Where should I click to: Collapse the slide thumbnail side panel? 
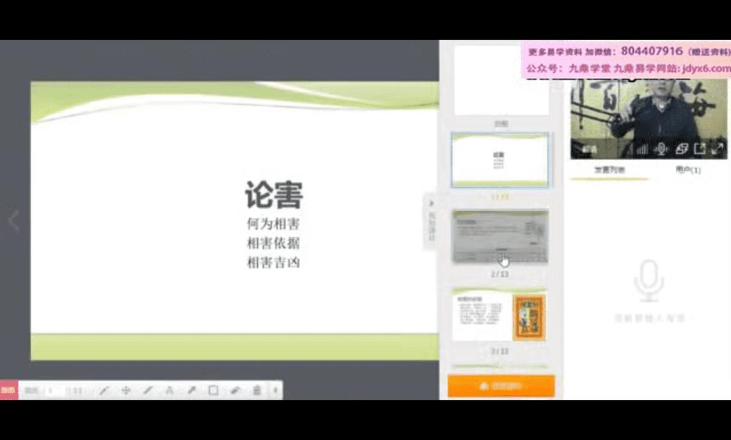point(431,204)
